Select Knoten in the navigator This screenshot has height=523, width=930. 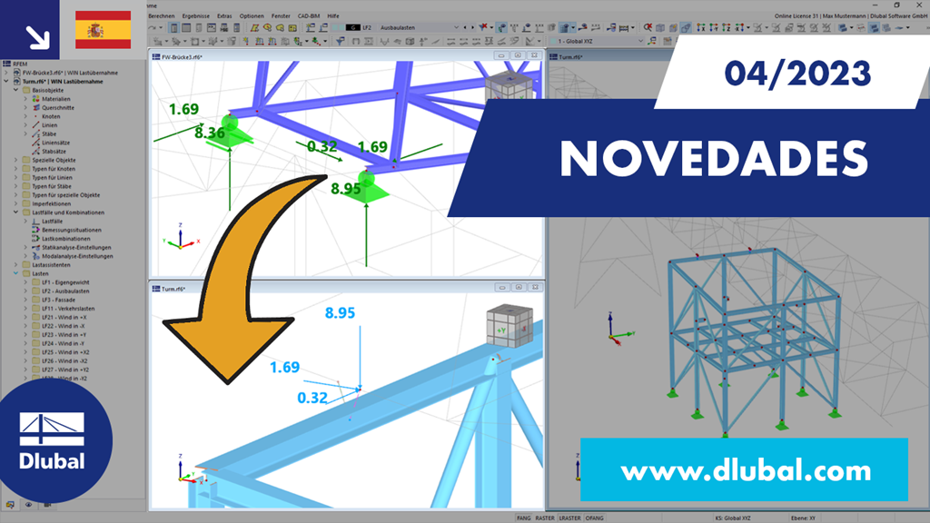51,116
